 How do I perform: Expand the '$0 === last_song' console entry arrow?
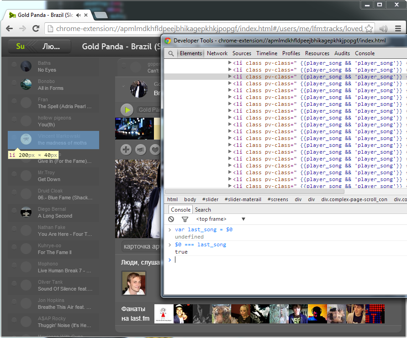(x=170, y=244)
